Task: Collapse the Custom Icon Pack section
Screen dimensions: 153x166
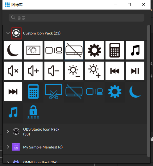Action: (8, 33)
